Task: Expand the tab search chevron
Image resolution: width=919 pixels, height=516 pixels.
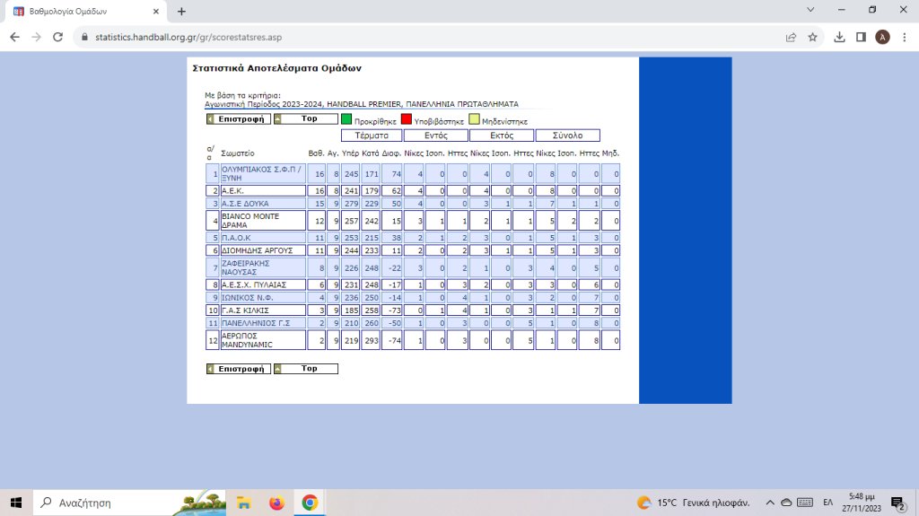Action: coord(810,10)
